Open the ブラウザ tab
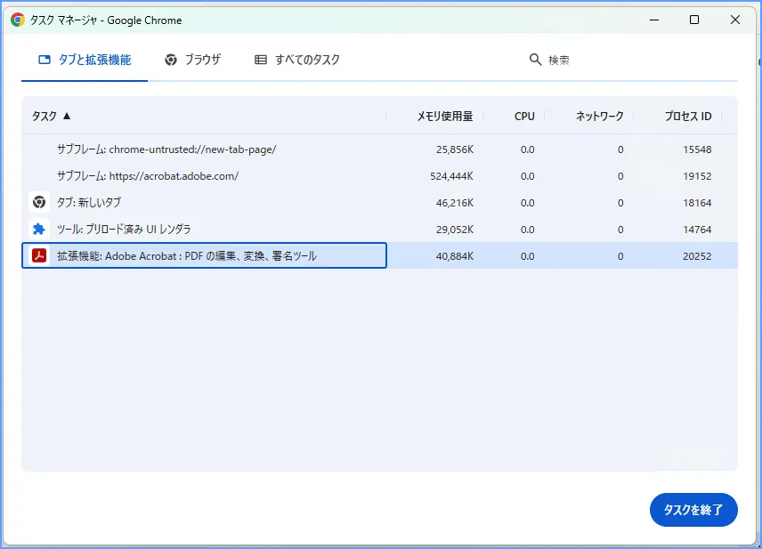Image resolution: width=762 pixels, height=549 pixels. 192,60
